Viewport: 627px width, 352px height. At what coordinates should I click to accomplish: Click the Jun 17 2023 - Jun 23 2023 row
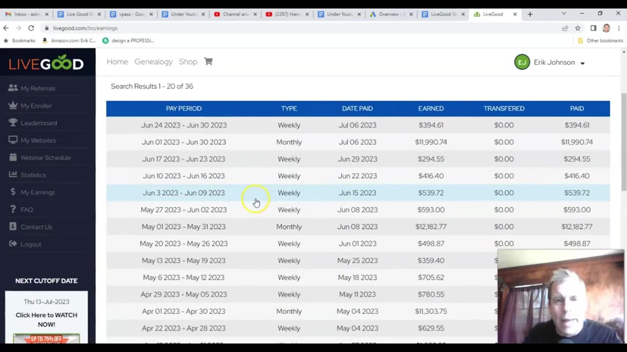click(358, 159)
